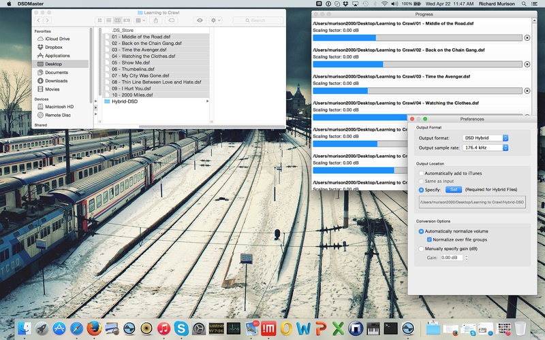Open iCloud Drive in Finder sidebar
545x340 pixels.
tap(54, 39)
